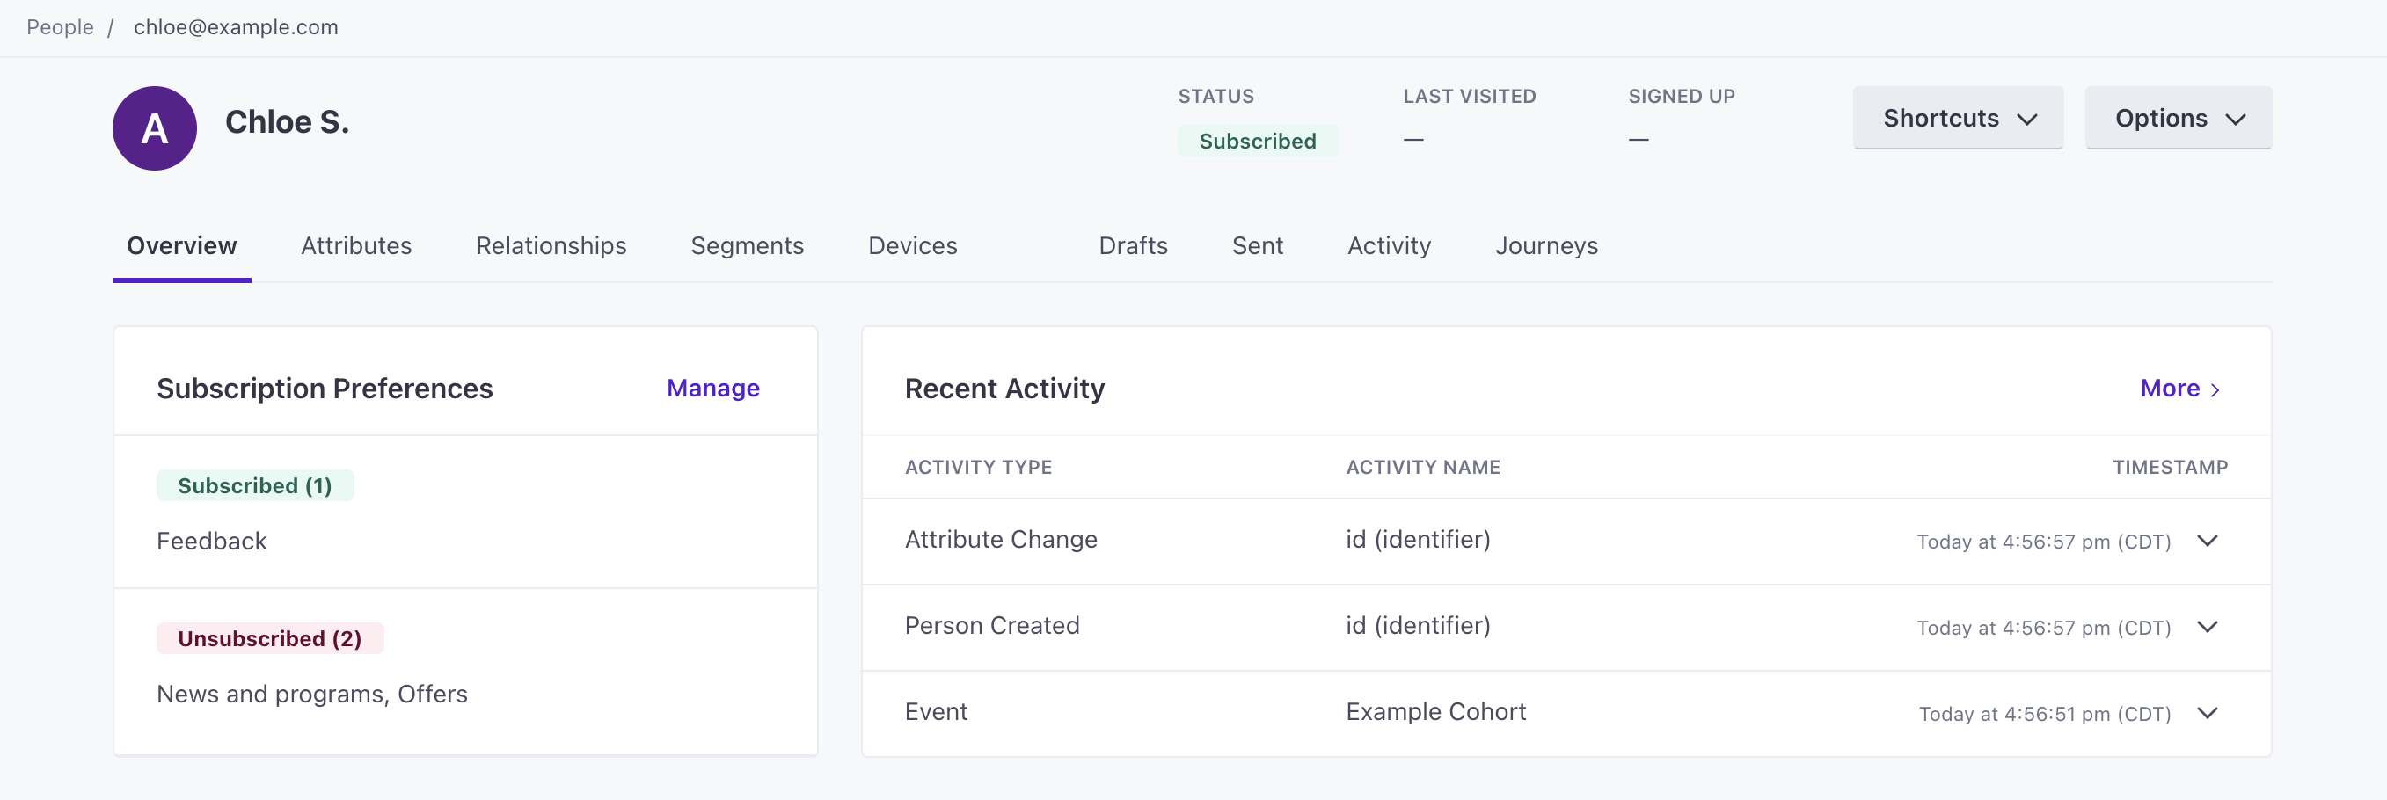Image resolution: width=2387 pixels, height=800 pixels.
Task: Click the Feedback subscription topic
Action: click(x=211, y=541)
